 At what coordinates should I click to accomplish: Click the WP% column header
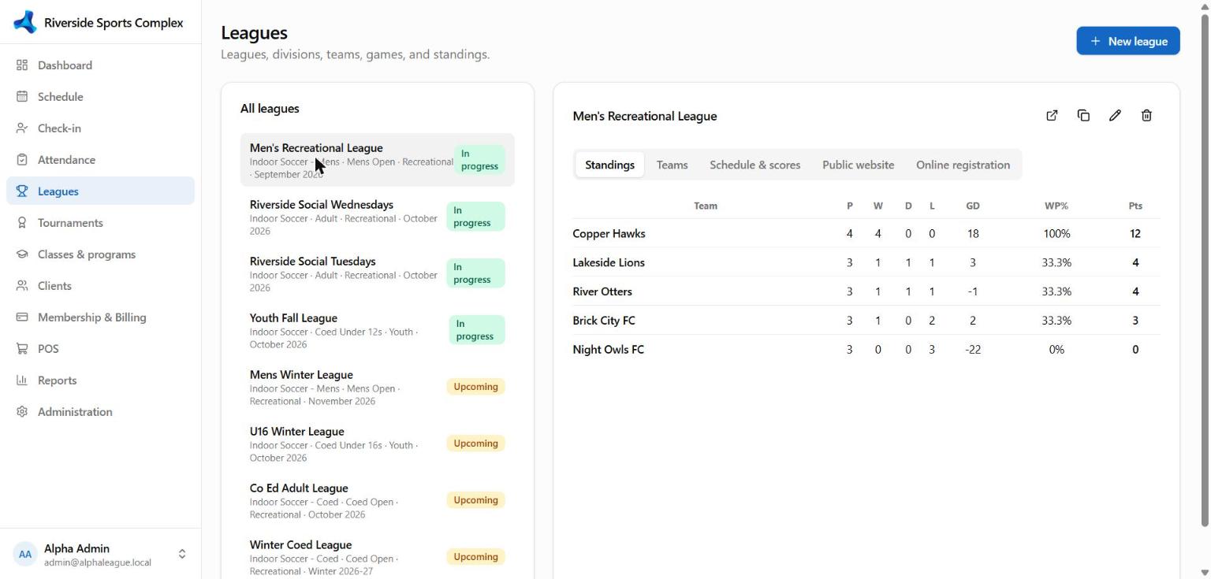coord(1056,206)
